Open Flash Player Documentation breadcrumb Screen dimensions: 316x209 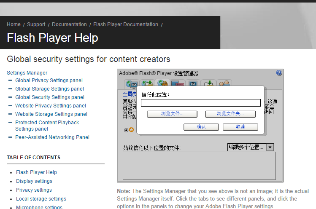[x=126, y=24]
